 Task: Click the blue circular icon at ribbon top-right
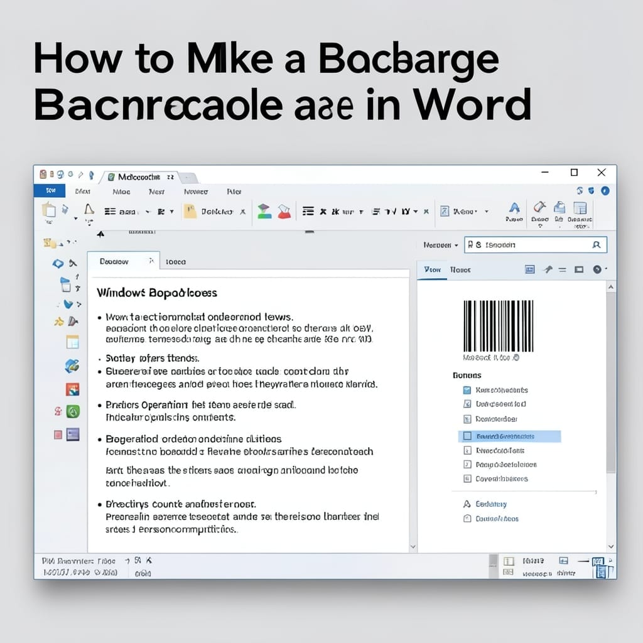click(605, 191)
